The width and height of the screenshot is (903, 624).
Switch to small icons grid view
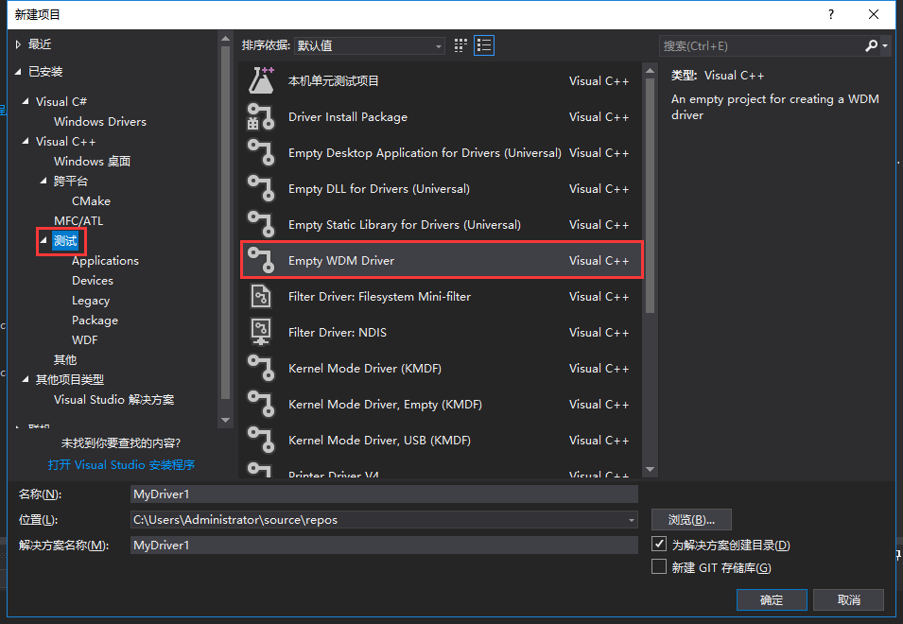[x=460, y=45]
